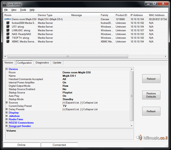Click the Davaar family cell
This screenshot has width=171, height=150.
click(x=105, y=19)
